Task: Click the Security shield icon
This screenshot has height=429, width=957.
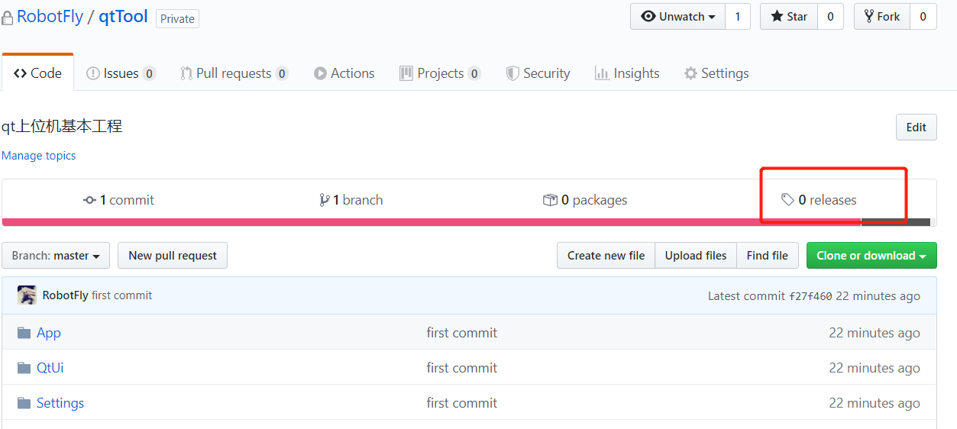Action: (x=512, y=73)
